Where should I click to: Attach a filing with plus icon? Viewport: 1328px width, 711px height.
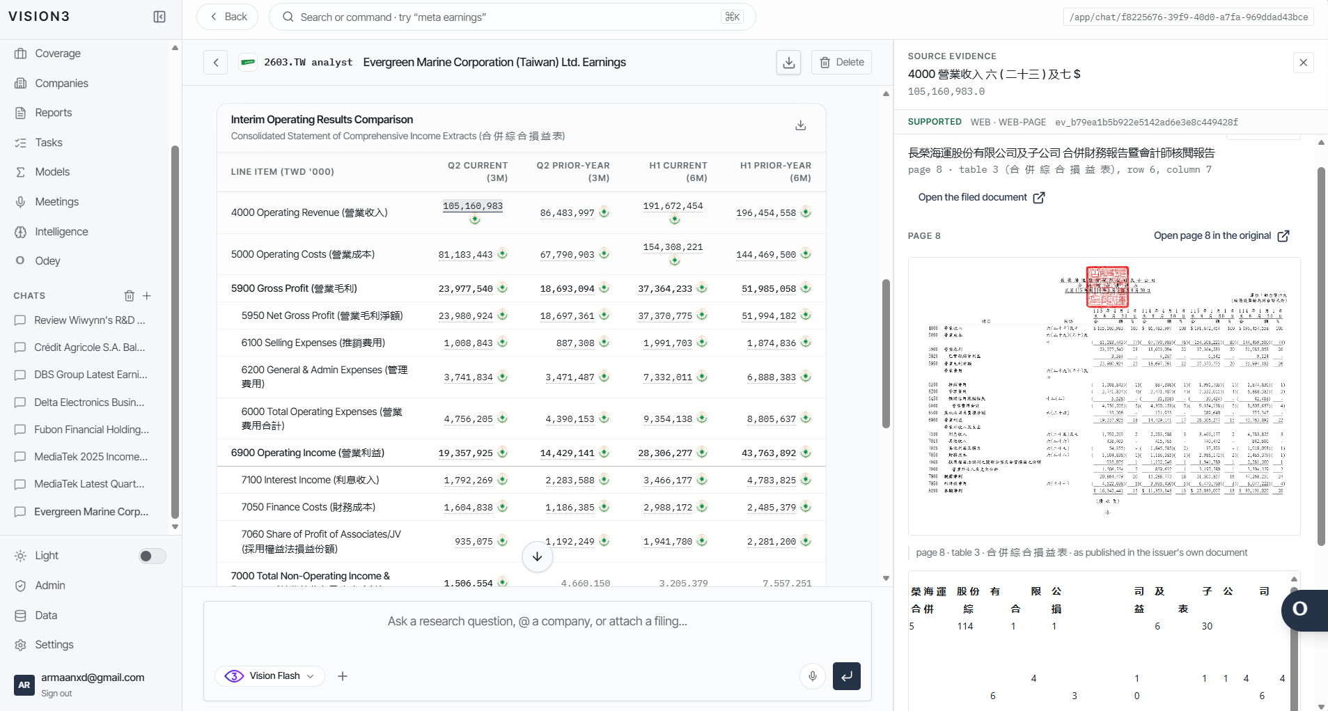[x=343, y=676]
